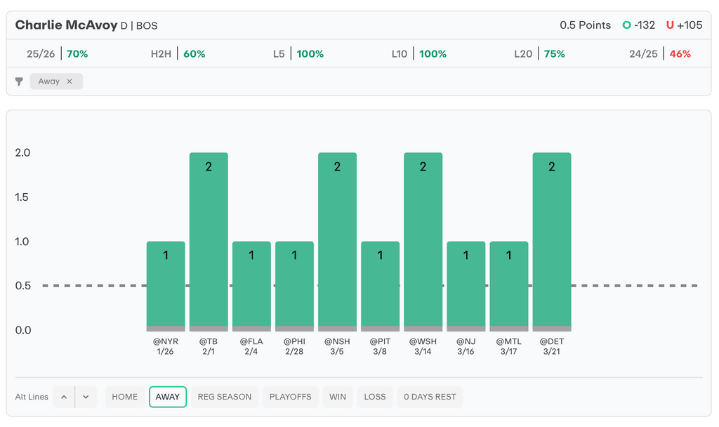The width and height of the screenshot is (719, 427).
Task: Enable the PLAYOFFS filter
Action: (x=291, y=397)
